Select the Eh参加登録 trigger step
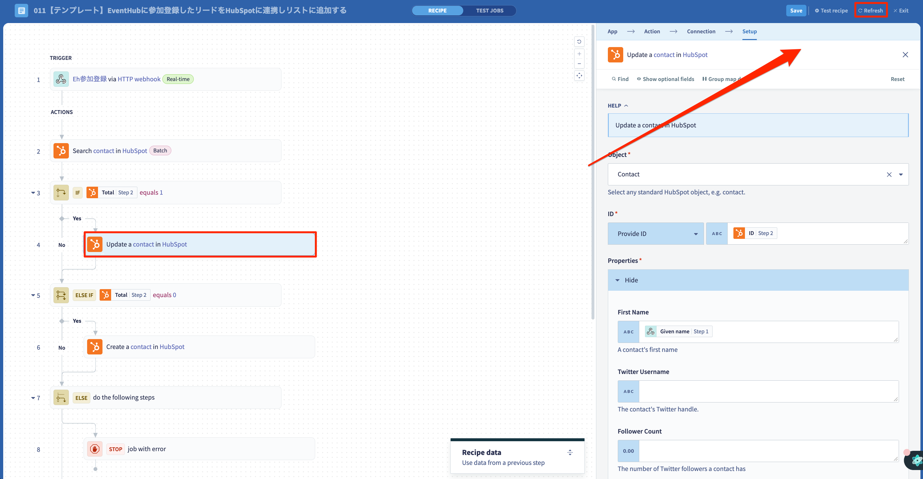Screen dimensions: 923x479 166,79
